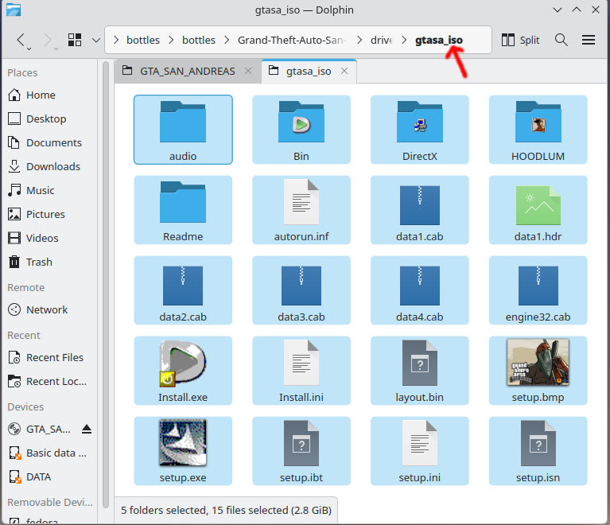Click the sidebar vertical scrollbar
Screen dimensions: 610x525
(106, 285)
